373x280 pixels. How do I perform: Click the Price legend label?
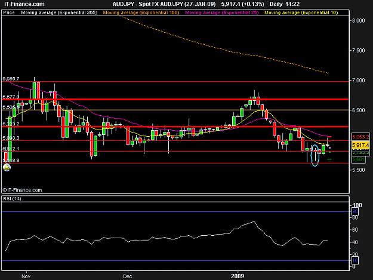(x=9, y=13)
